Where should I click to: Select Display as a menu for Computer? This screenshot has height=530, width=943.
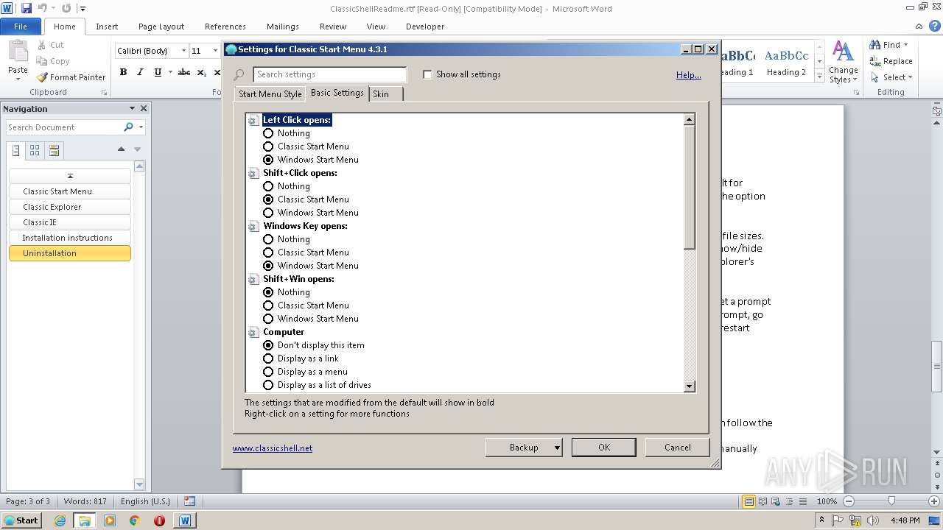point(268,372)
